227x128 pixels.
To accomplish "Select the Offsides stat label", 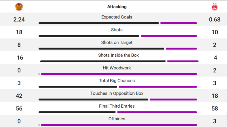I will click(x=117, y=119).
